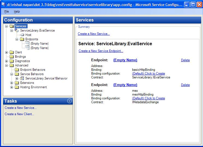Select the Service Behaviors tree item label
Viewport: 203px width, 147px height.
pos(32,74)
